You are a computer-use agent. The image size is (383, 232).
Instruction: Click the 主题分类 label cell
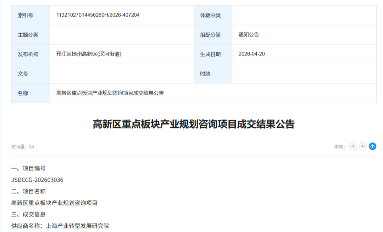coord(30,35)
